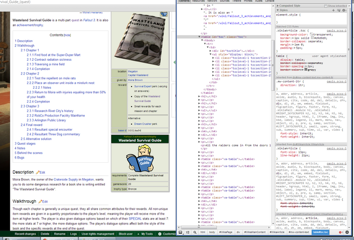Open oasis.scss:1 source link for .WikiaArticle .toc
This screenshot has height=240, width=354.
[336, 30]
